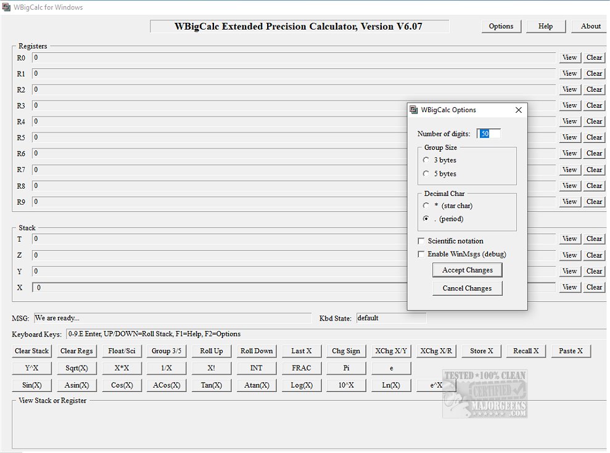Click Cancel Changes button

point(468,288)
